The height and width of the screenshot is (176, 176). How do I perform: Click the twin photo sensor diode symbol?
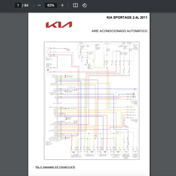133,96
